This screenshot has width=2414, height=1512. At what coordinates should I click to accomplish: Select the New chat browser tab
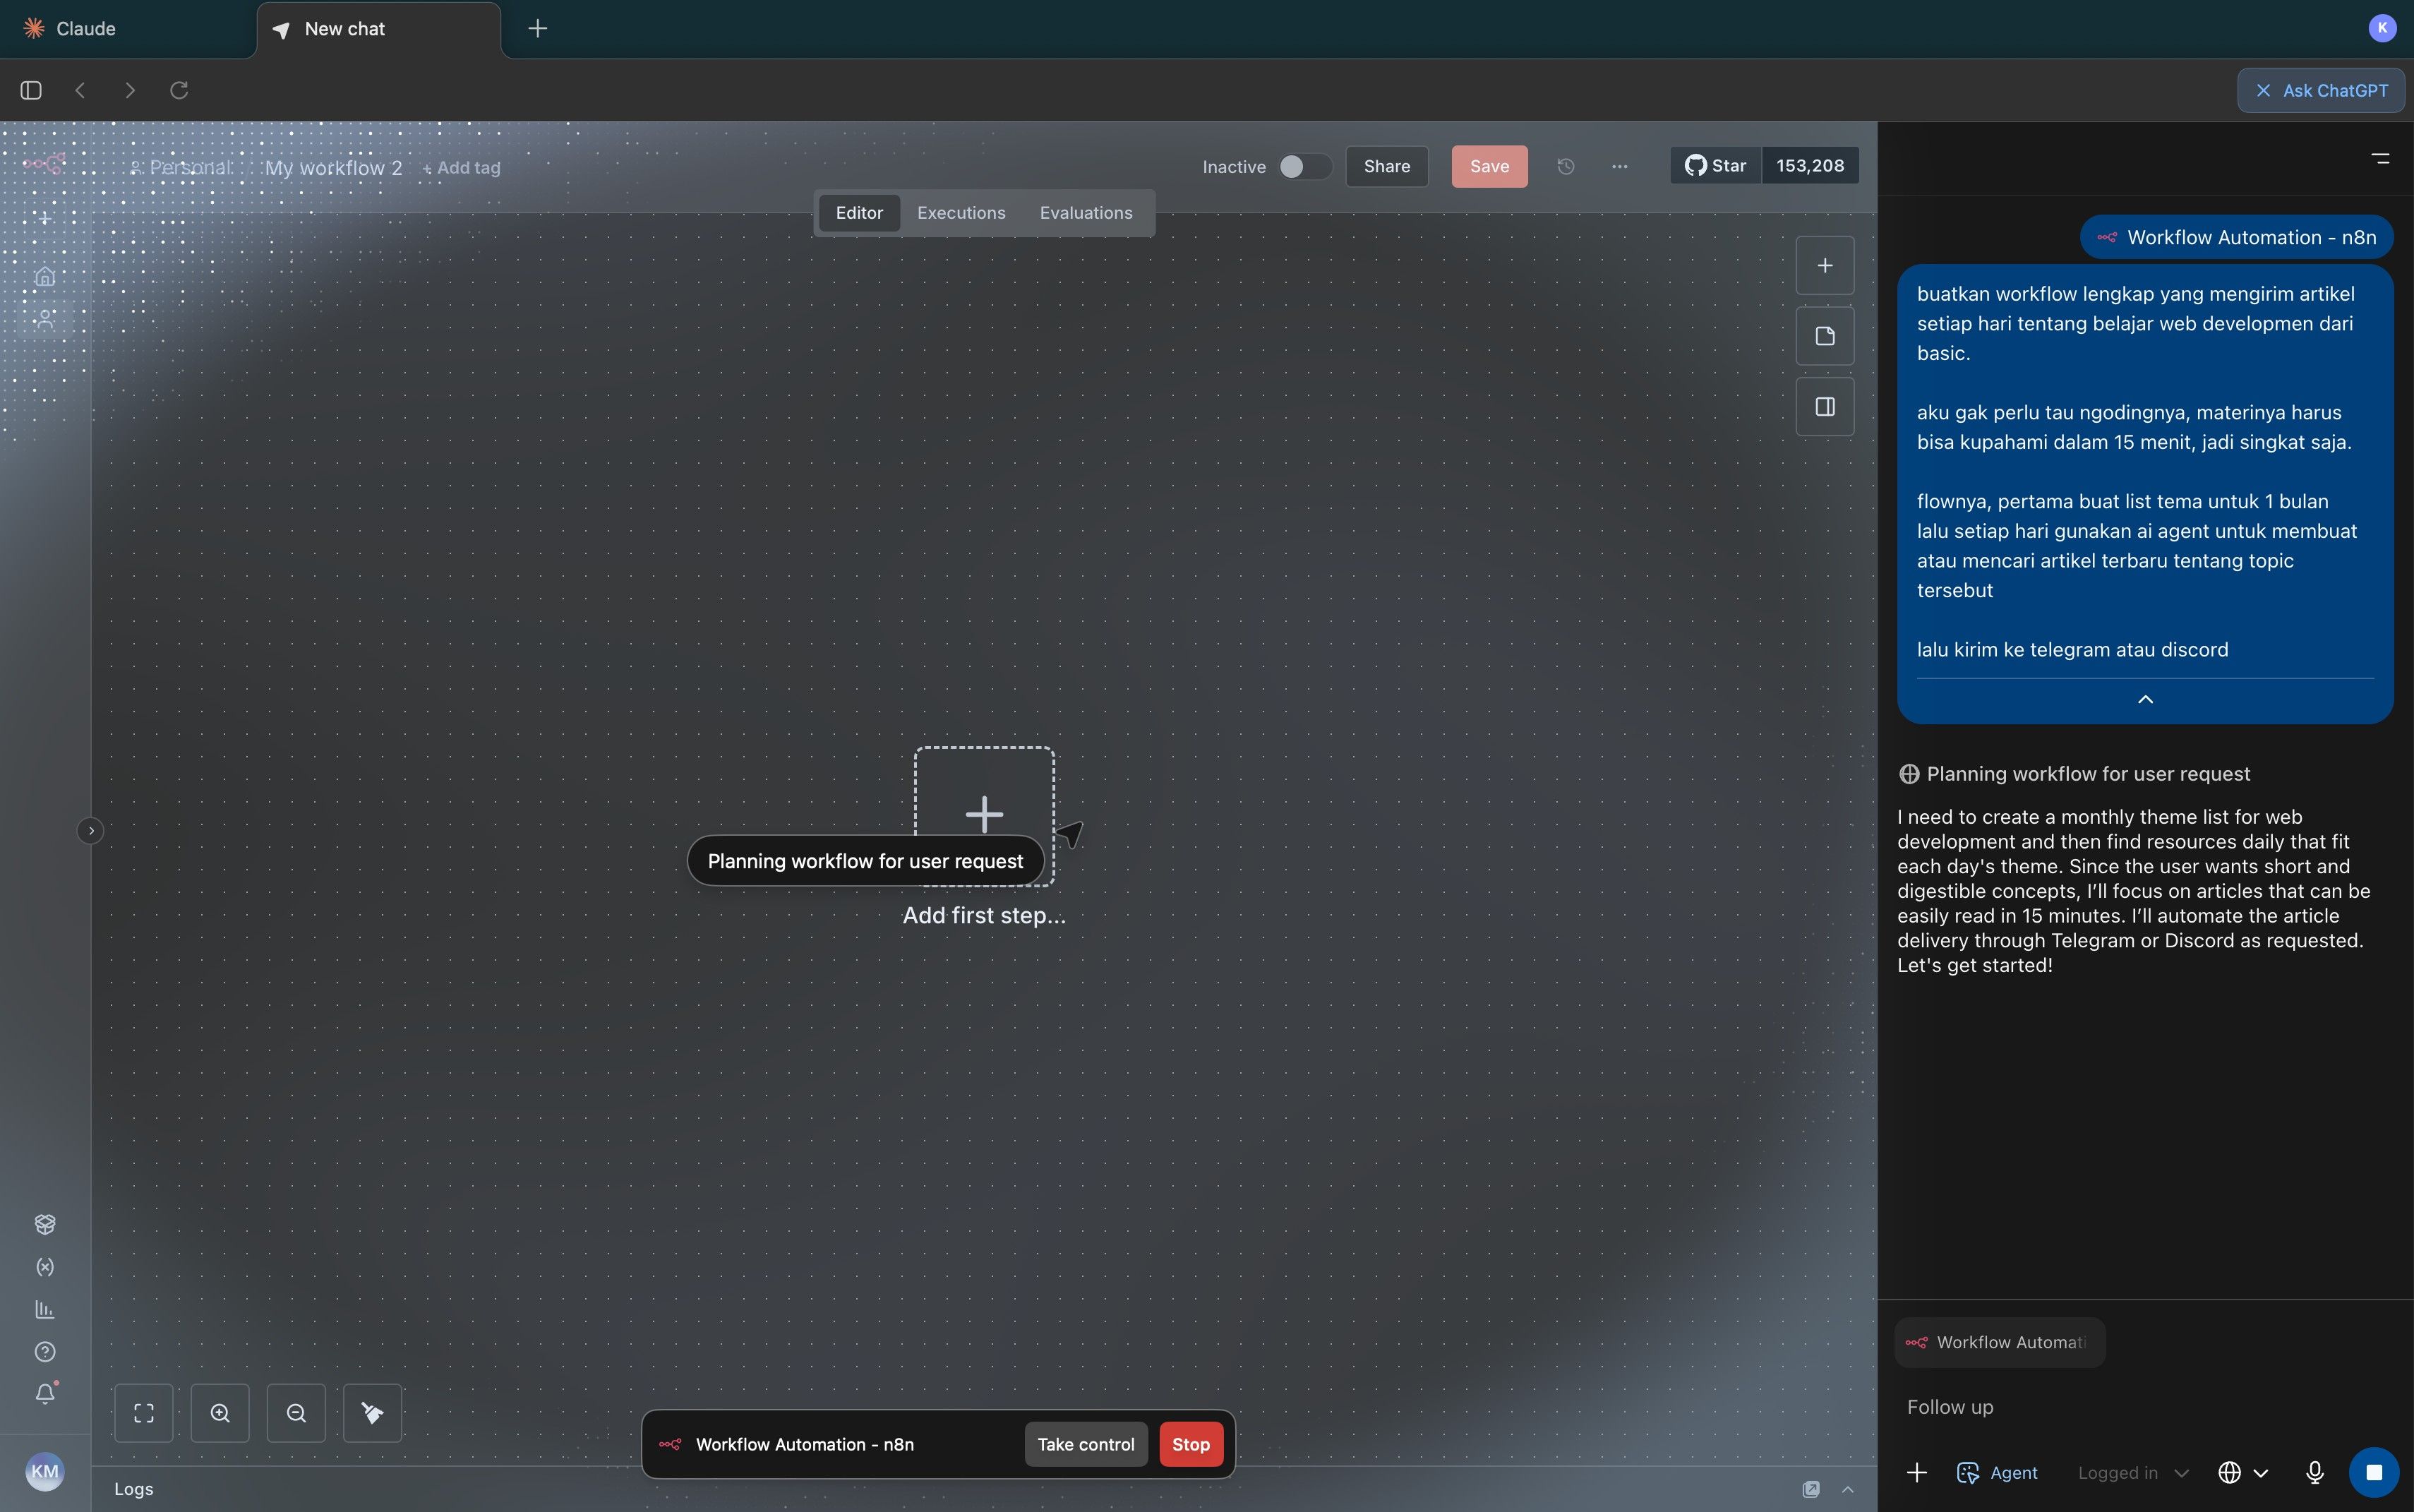378,29
